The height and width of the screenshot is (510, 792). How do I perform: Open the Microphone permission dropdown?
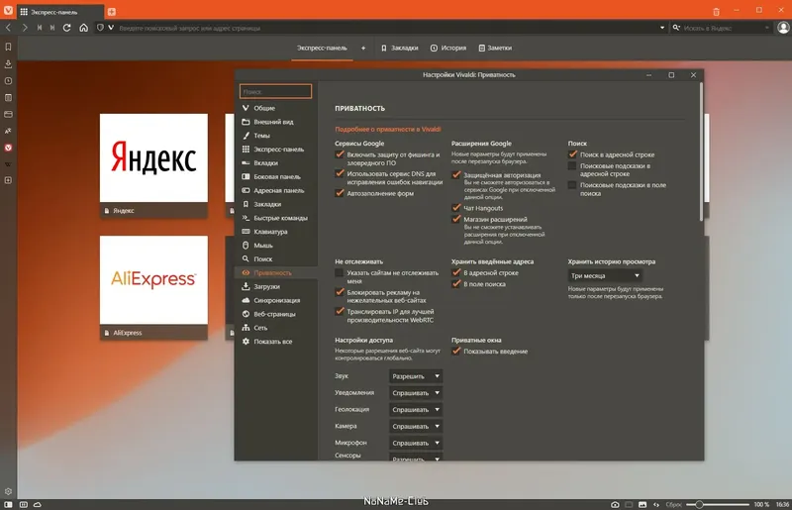[416, 443]
